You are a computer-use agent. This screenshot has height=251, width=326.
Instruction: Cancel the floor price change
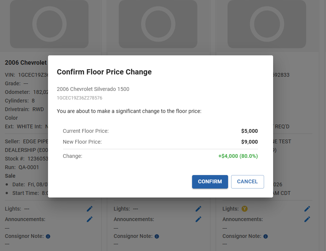click(x=248, y=181)
